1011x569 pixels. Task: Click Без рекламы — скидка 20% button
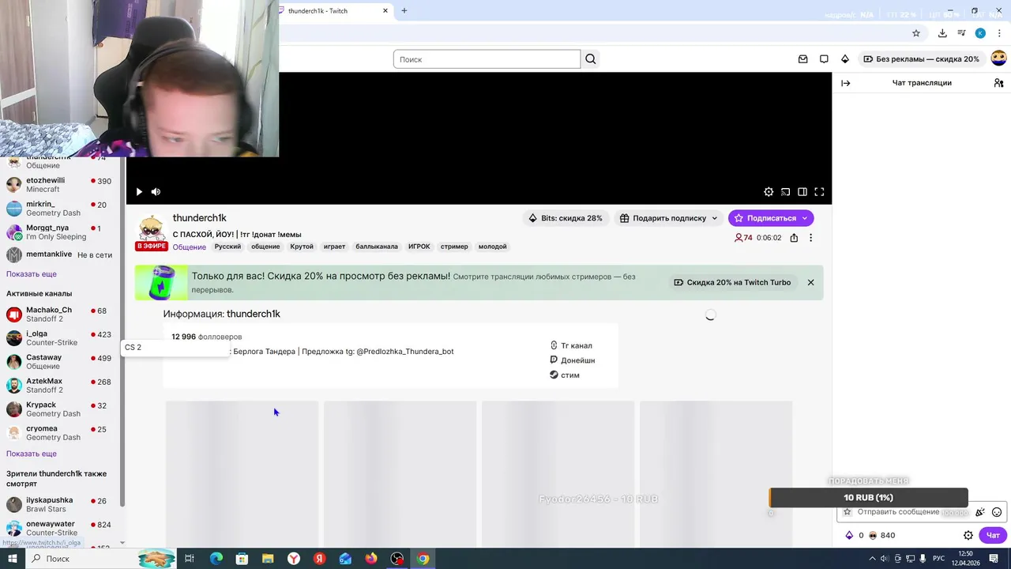pyautogui.click(x=921, y=59)
